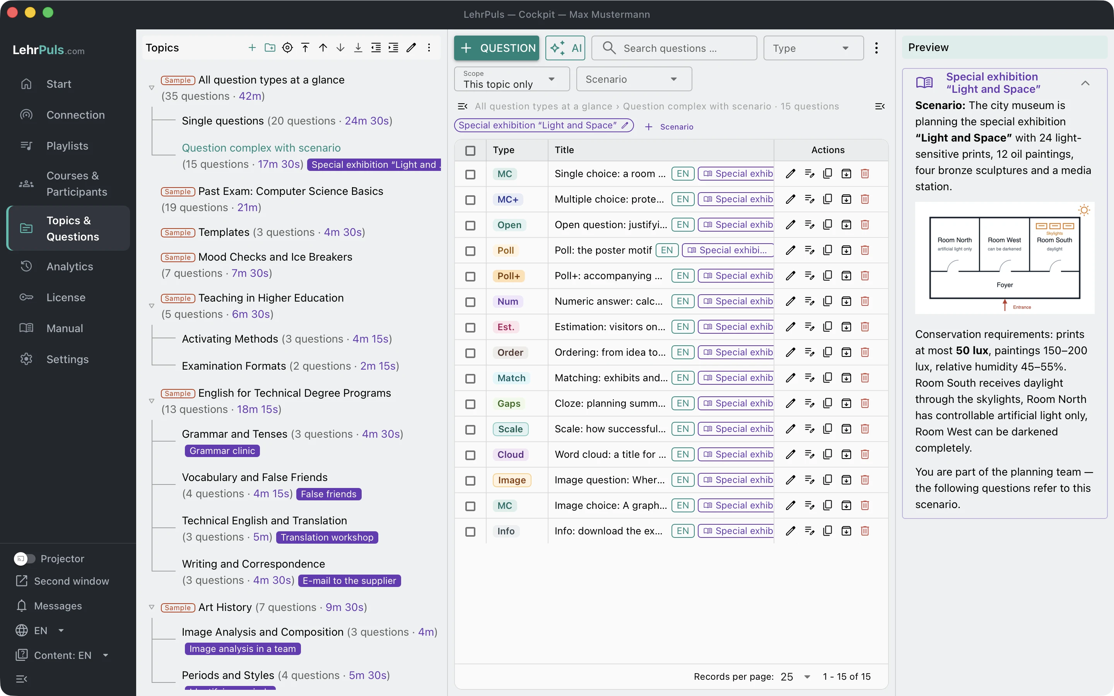Click the AI generate button
Screen dimensions: 1114x696
click(565, 48)
